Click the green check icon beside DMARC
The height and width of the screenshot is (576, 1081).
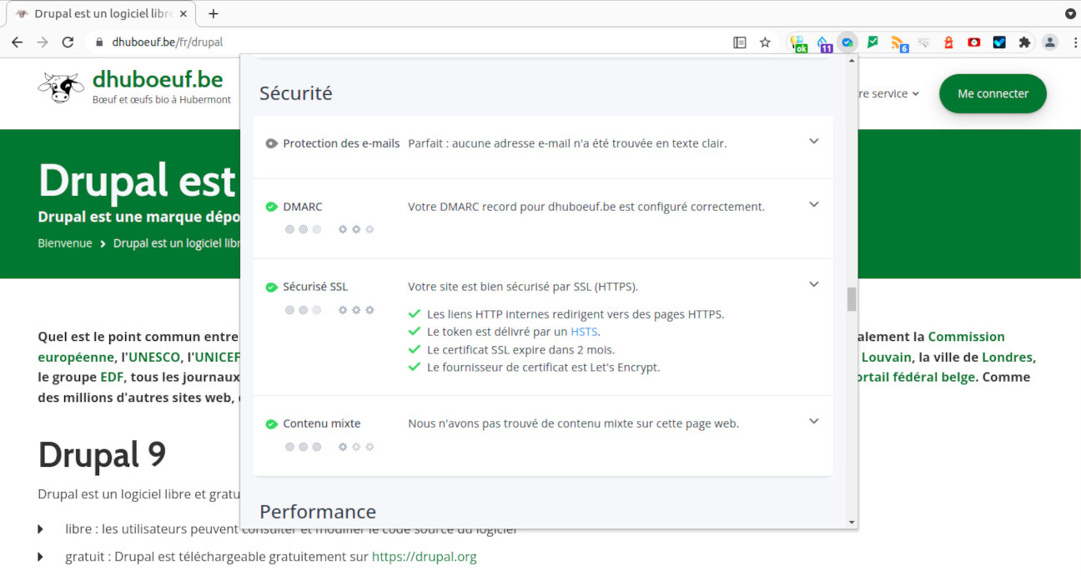271,207
